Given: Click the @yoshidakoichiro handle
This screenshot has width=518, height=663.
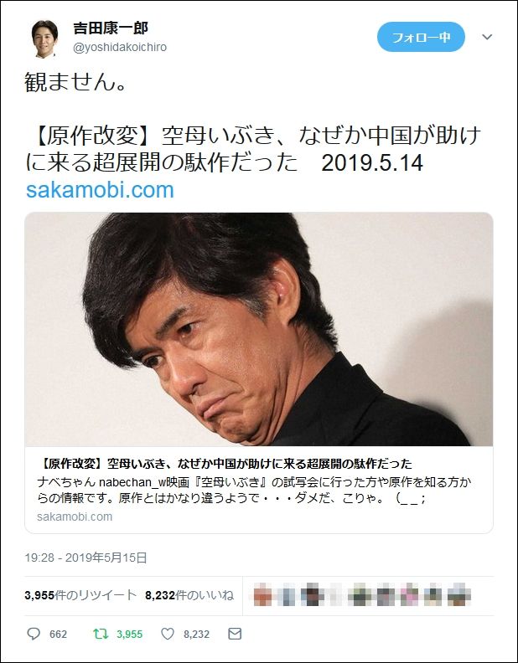Looking at the screenshot, I should click(120, 48).
